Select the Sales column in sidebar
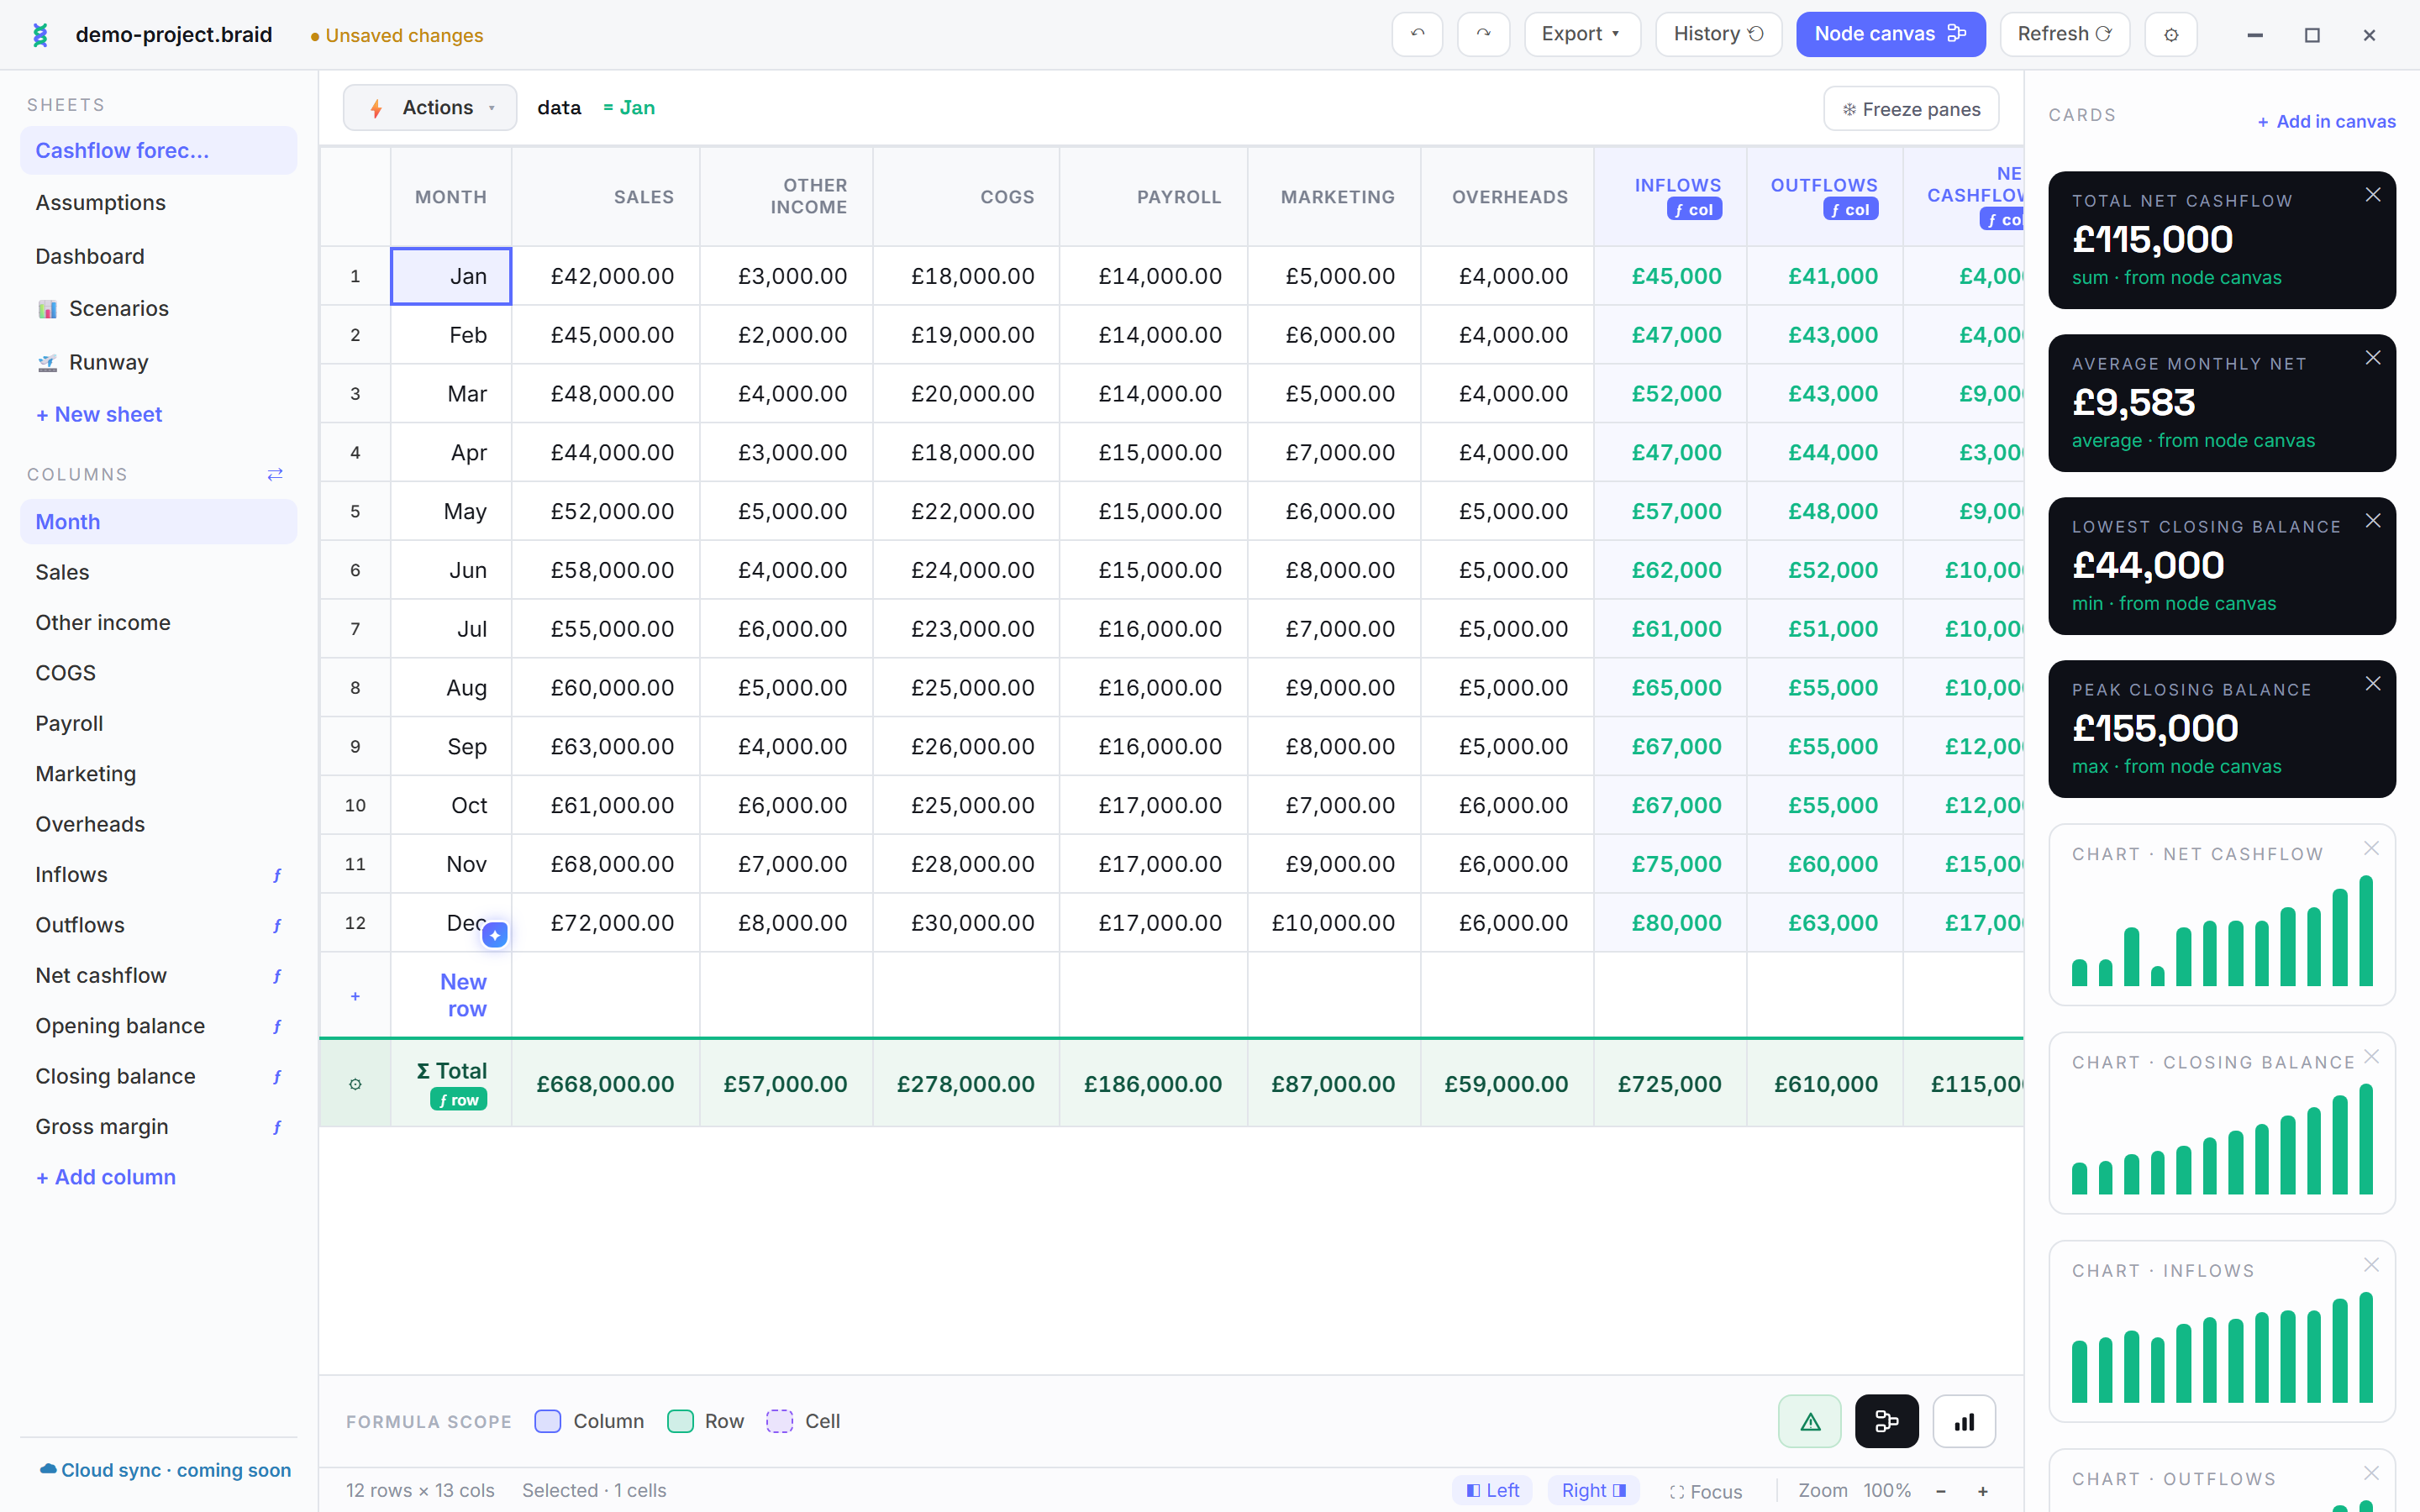The image size is (2420, 1512). 158,572
